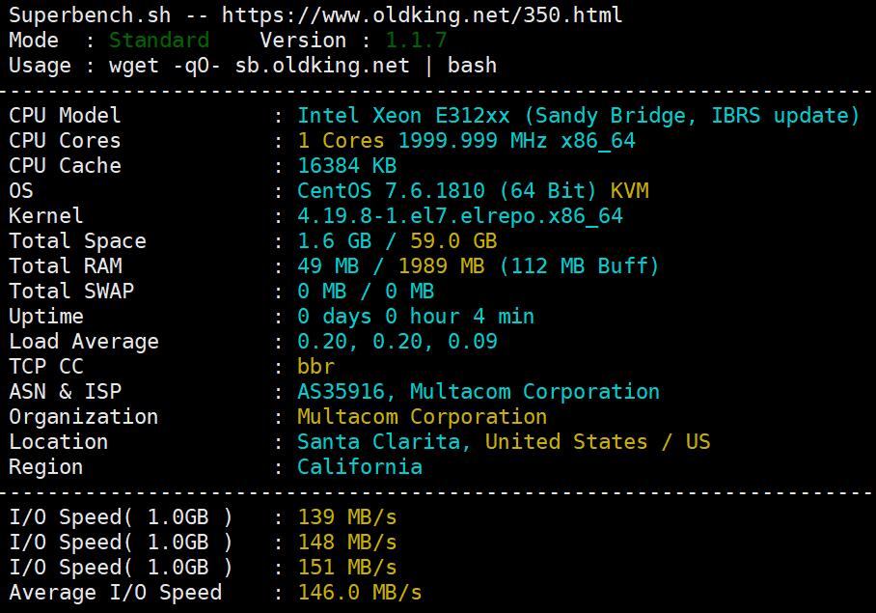This screenshot has width=876, height=613.
Task: Click the uptime 0 days 0 hour 4 min
Action: [416, 317]
